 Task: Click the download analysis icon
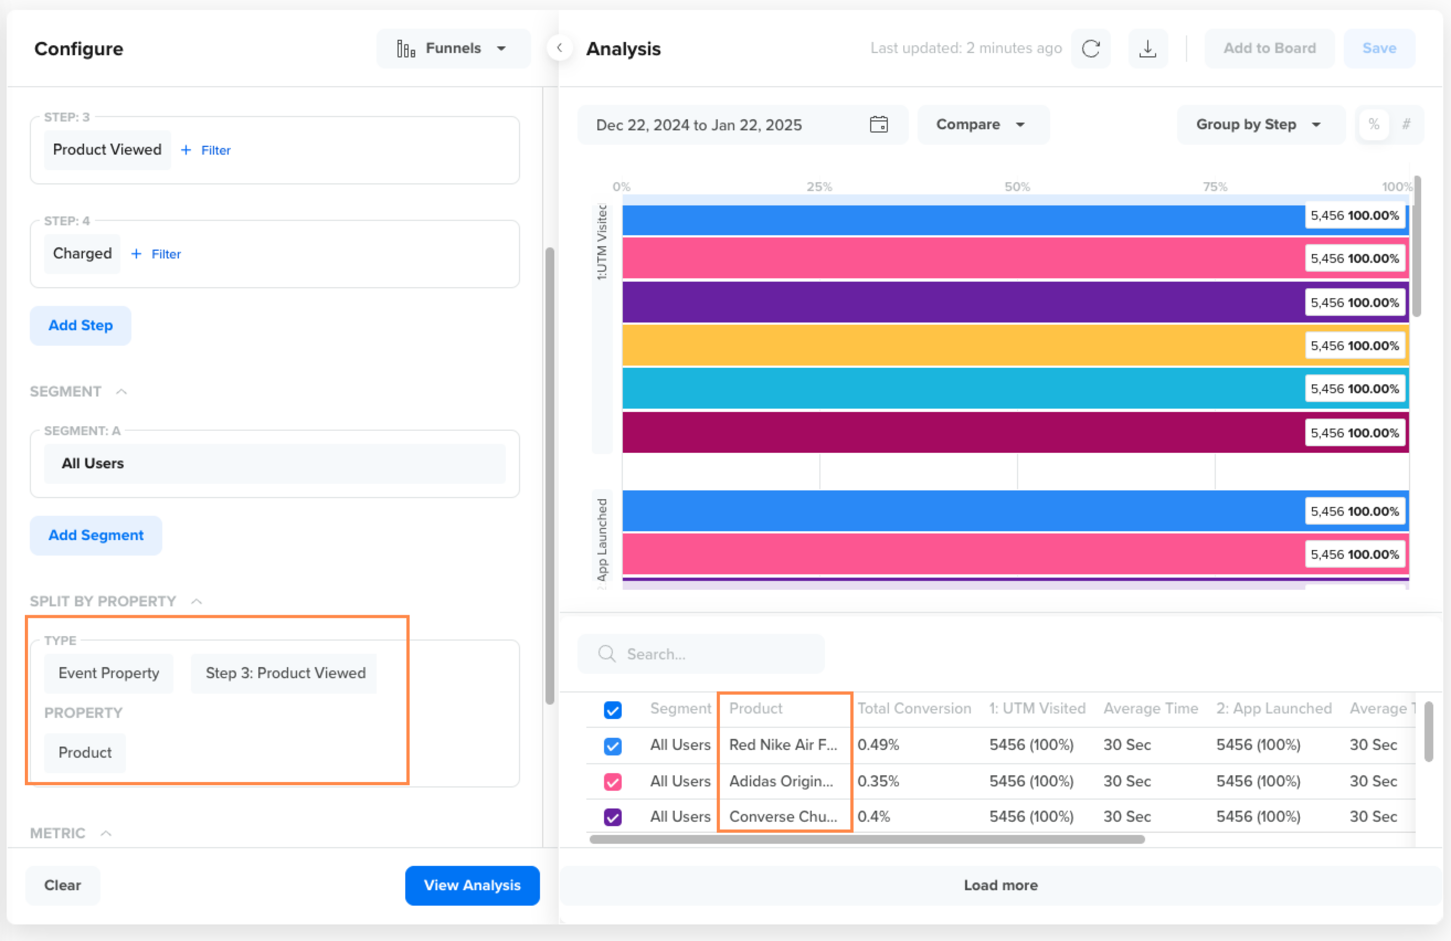click(1147, 48)
